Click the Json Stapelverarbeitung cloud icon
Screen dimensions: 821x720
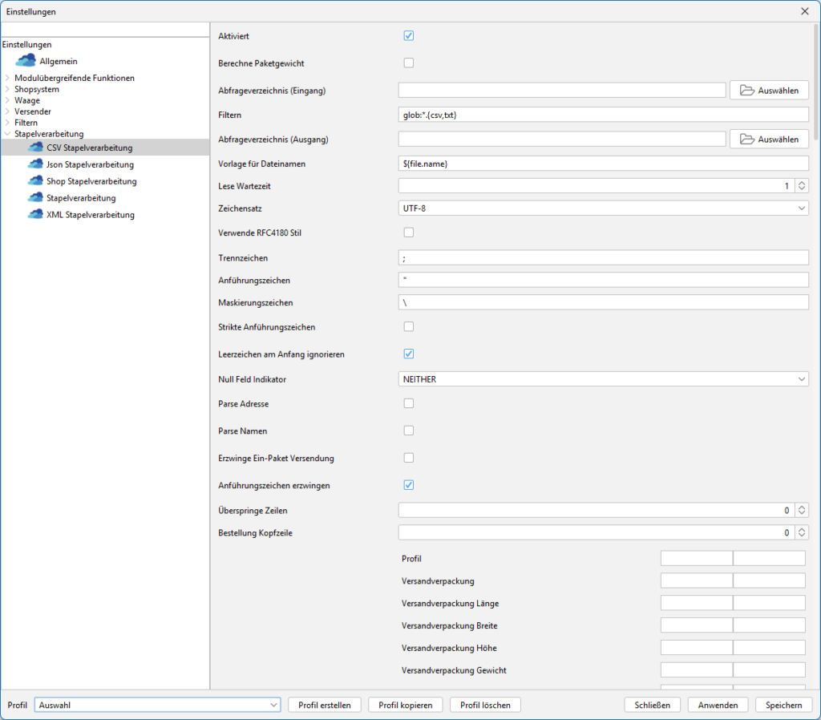tap(34, 164)
